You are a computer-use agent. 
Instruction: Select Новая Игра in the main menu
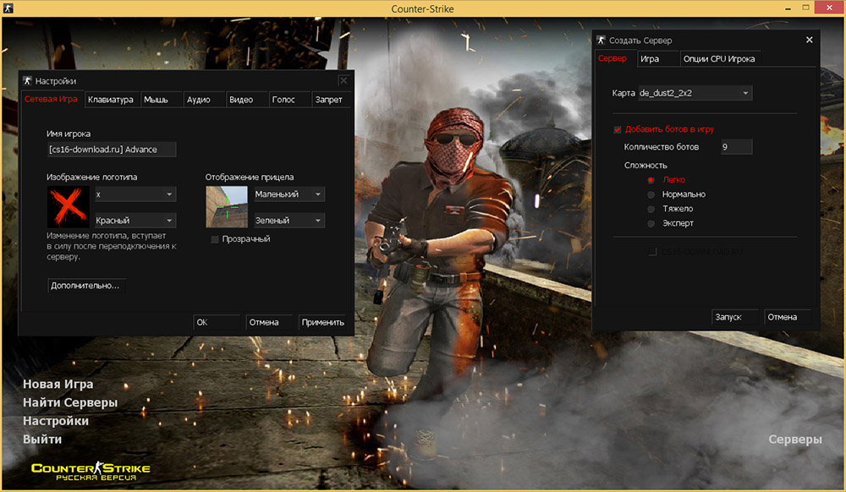coord(58,385)
